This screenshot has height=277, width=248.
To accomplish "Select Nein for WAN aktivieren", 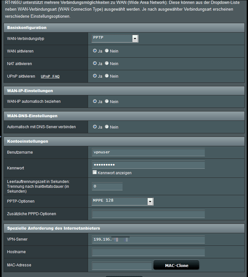I will click(107, 51).
